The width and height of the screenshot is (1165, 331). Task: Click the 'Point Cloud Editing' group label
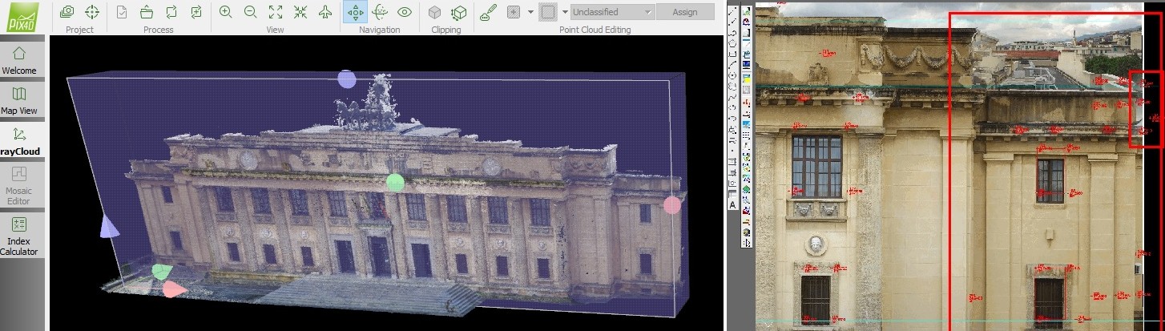[x=595, y=30]
